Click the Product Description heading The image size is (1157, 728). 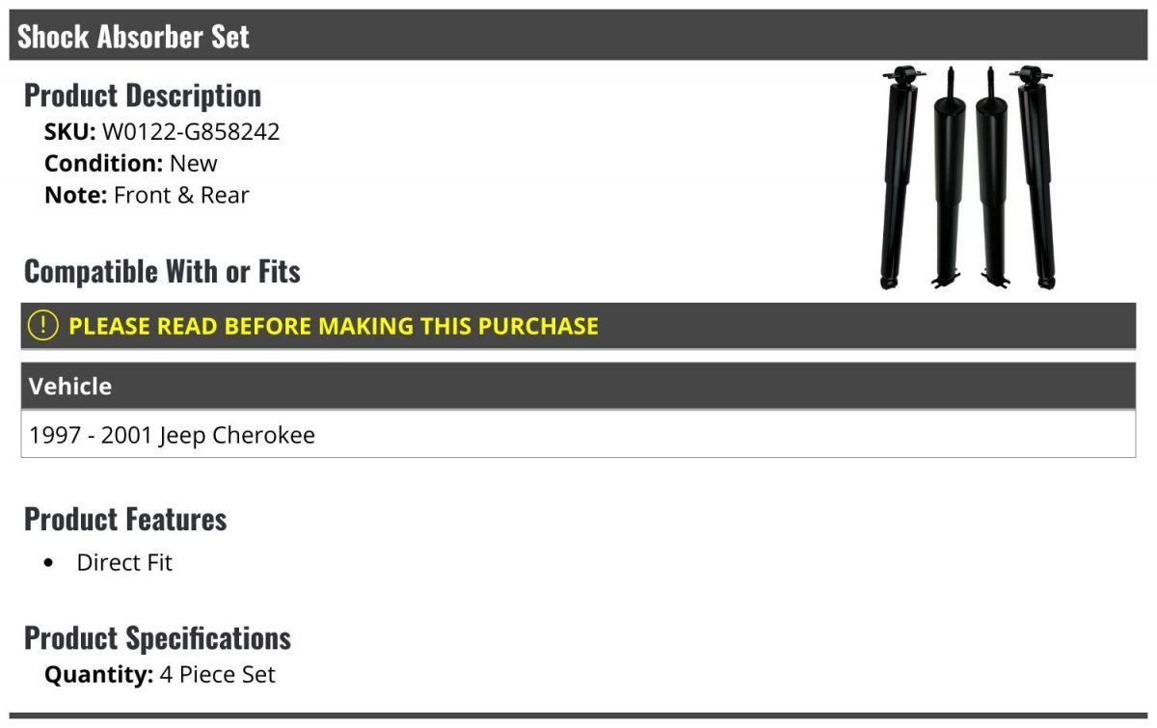click(x=143, y=95)
